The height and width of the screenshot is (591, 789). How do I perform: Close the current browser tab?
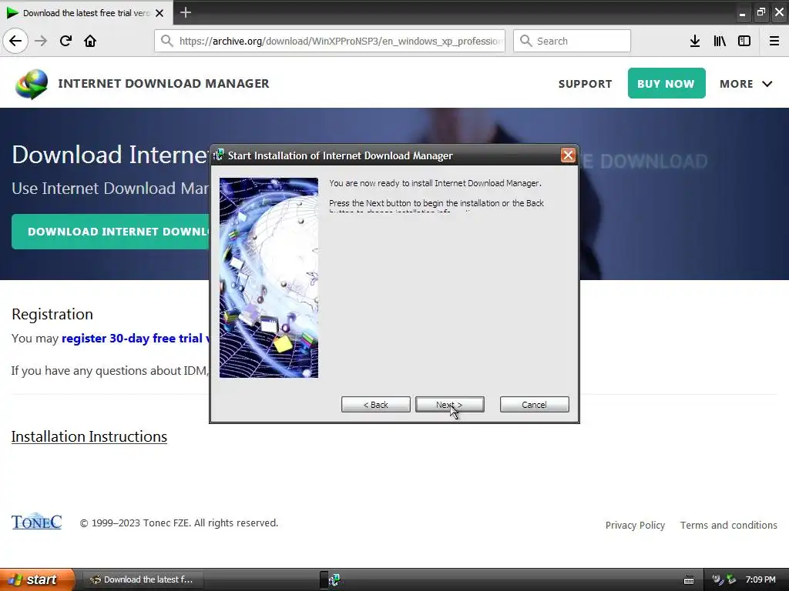click(159, 13)
